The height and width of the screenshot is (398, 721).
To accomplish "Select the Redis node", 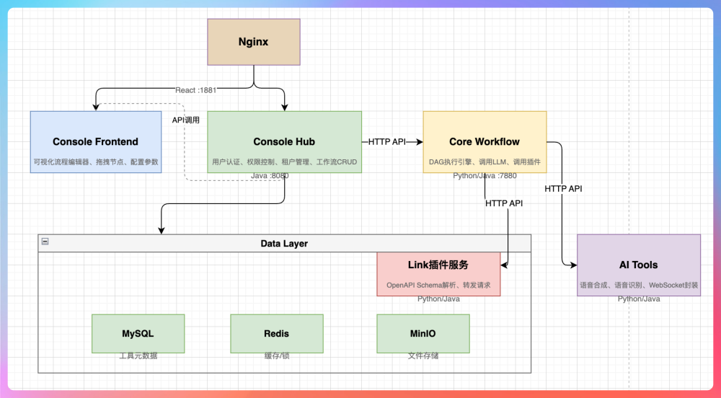I will pyautogui.click(x=276, y=334).
